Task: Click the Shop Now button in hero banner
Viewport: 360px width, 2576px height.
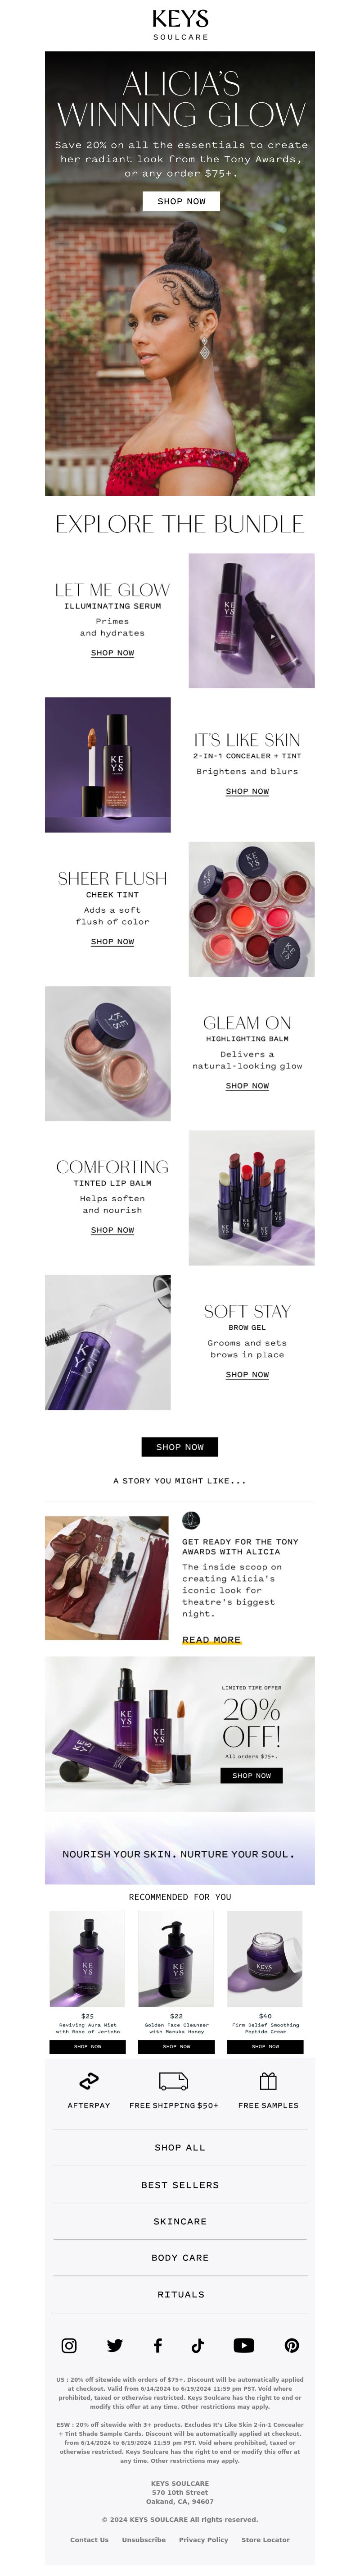Action: point(180,201)
